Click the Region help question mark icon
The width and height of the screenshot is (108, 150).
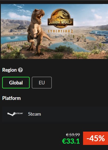(20, 70)
